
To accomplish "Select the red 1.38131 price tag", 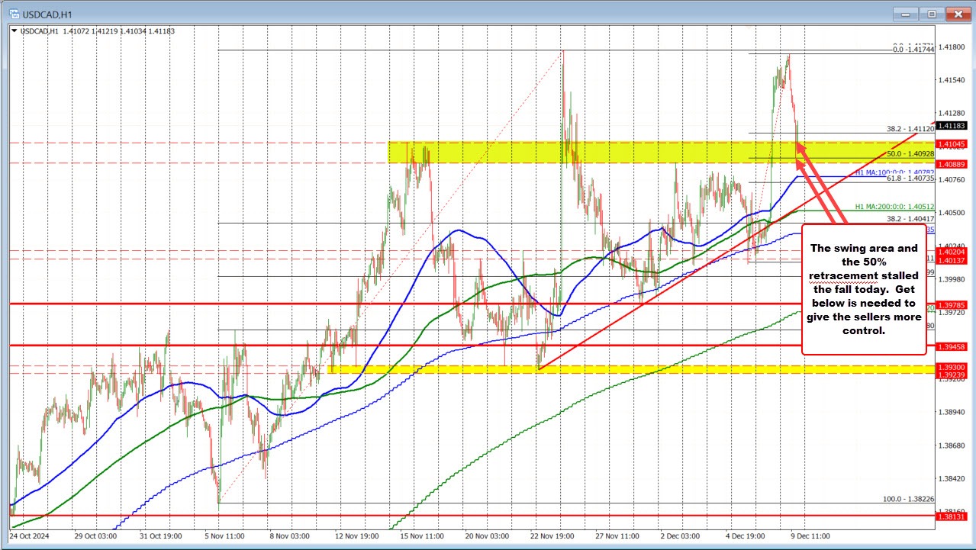I will point(952,516).
